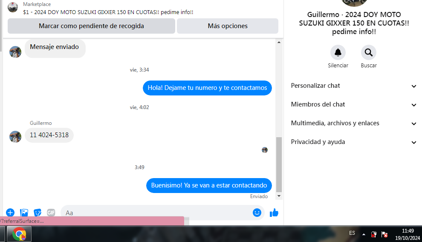The width and height of the screenshot is (422, 242).
Task: Open the GIF picker
Action: 51,213
